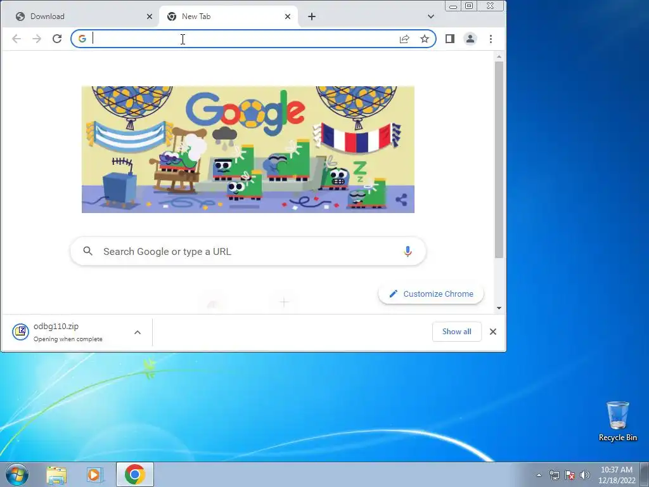
Task: Restore down the Chrome window
Action: click(x=469, y=6)
